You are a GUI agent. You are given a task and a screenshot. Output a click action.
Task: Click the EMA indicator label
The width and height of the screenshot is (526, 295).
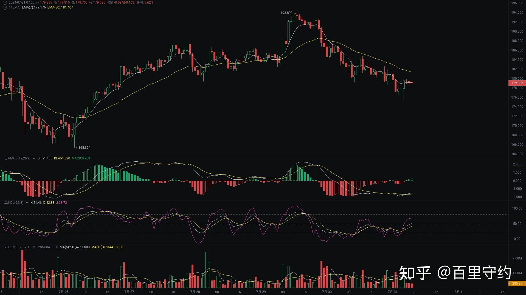16,7
